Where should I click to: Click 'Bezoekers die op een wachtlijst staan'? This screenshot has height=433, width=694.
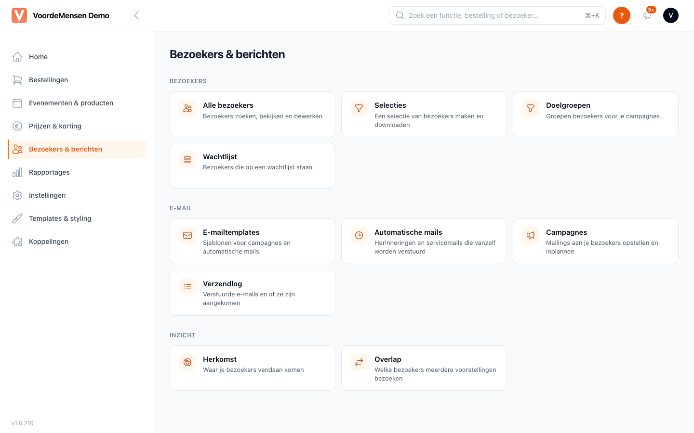(x=257, y=167)
